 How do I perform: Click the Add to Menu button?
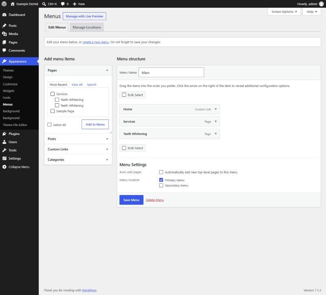pyautogui.click(x=95, y=124)
